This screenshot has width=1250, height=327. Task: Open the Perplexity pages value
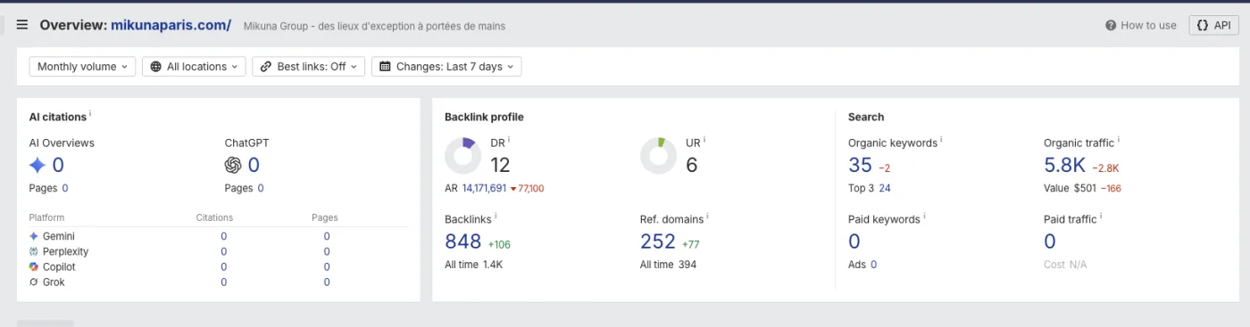click(327, 251)
